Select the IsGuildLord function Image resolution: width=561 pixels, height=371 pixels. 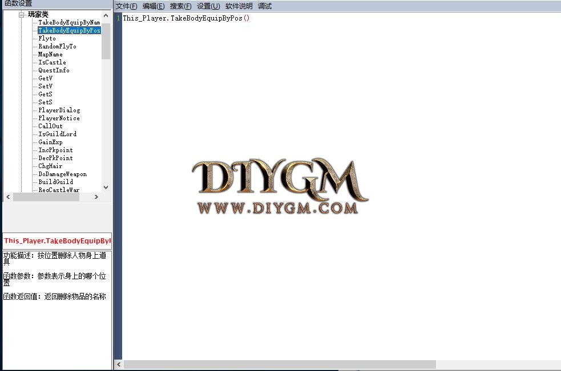point(57,134)
